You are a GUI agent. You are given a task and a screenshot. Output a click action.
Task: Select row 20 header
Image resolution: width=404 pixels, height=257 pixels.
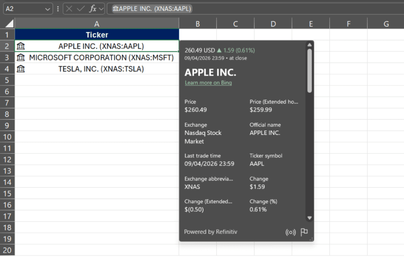7,250
